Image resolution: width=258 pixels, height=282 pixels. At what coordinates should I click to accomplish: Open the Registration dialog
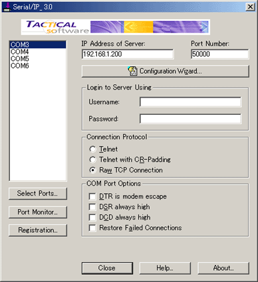pyautogui.click(x=38, y=230)
